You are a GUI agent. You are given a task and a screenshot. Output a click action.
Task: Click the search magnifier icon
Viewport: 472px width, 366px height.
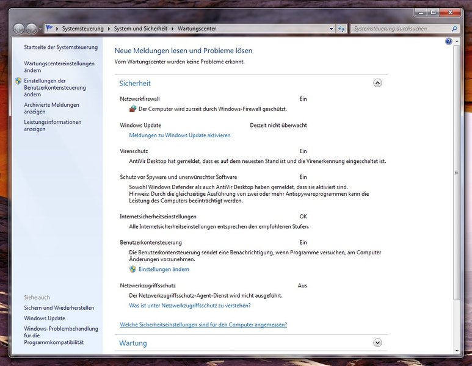454,29
